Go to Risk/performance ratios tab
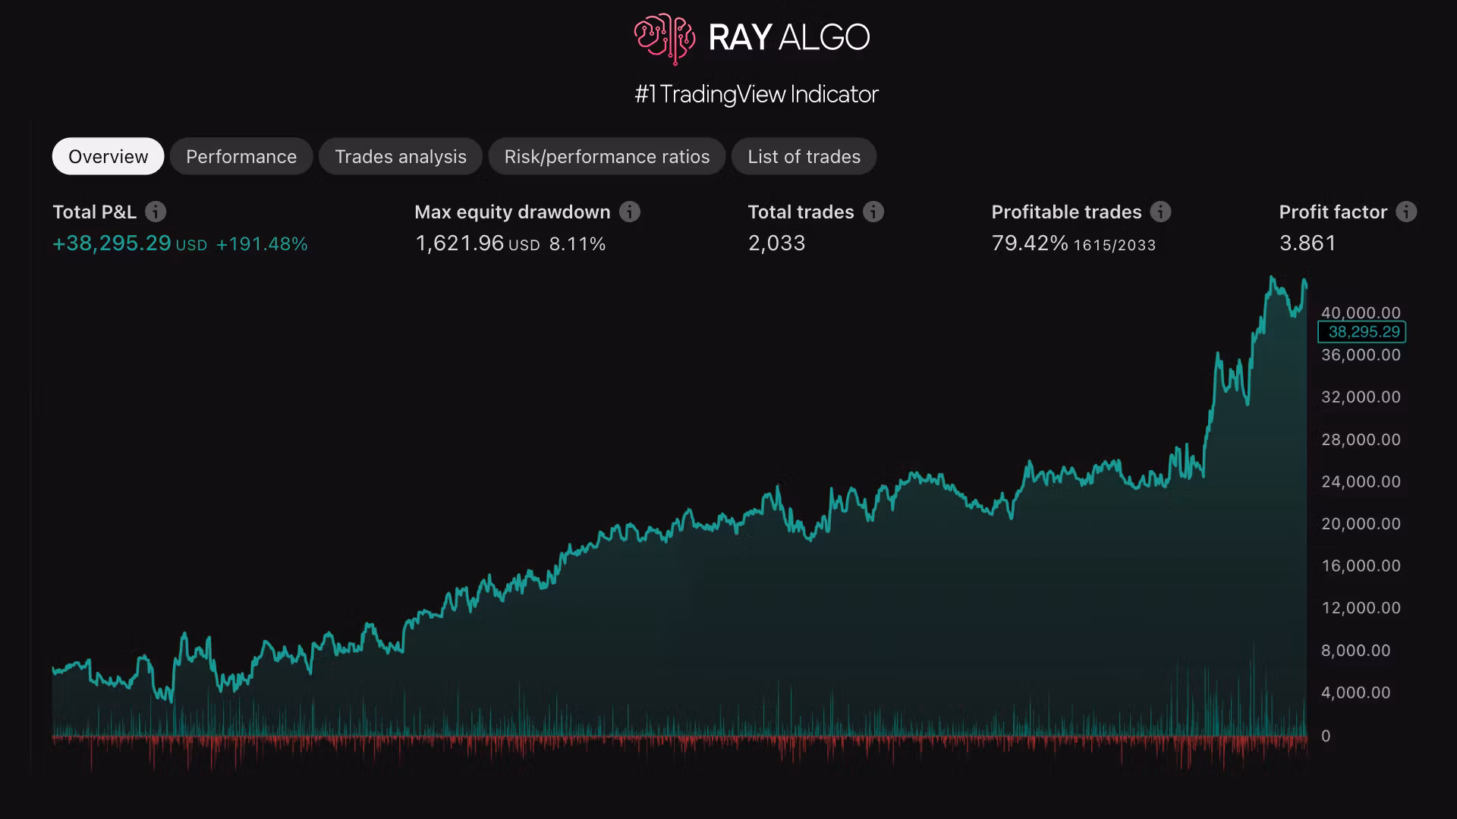This screenshot has height=819, width=1457. click(x=607, y=156)
